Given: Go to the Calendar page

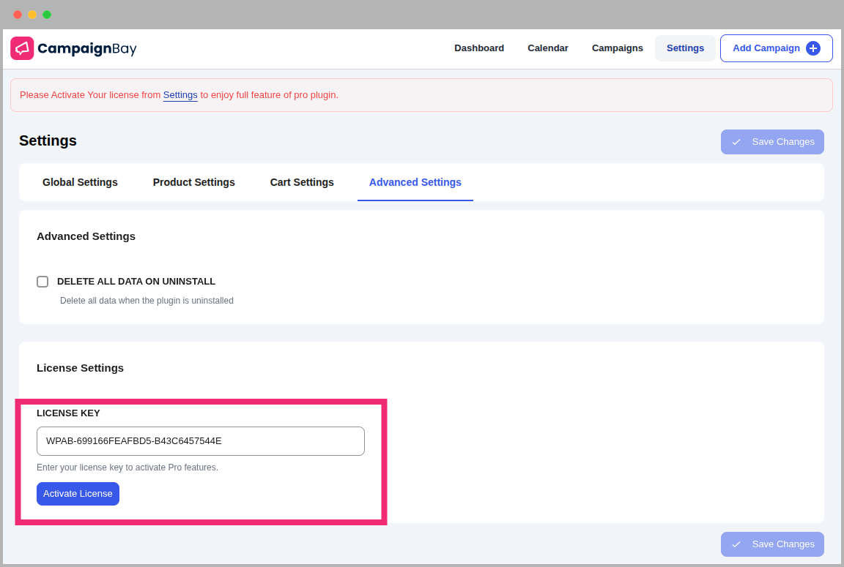Looking at the screenshot, I should [548, 48].
